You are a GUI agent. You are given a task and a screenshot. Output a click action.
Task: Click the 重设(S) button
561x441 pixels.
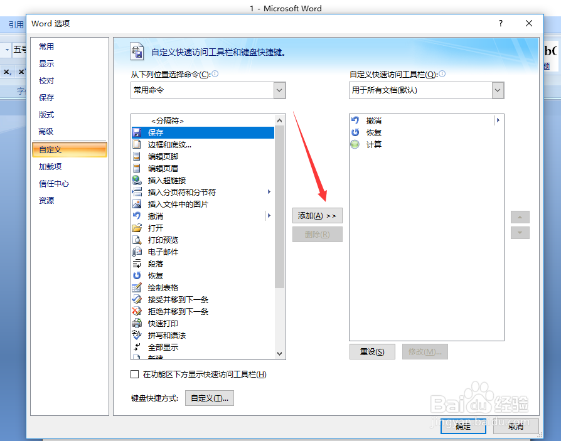(x=373, y=351)
